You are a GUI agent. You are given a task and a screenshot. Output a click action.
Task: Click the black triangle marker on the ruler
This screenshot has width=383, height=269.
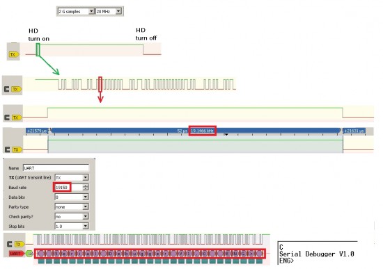tap(226, 134)
